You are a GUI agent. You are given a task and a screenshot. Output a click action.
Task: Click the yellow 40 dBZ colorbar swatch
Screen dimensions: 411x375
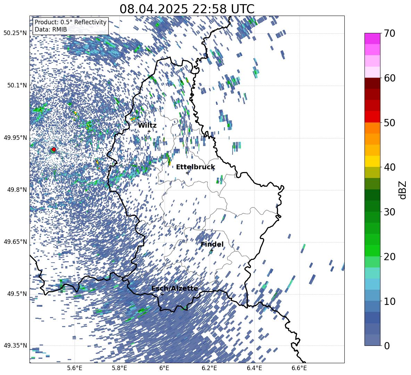tap(372, 161)
